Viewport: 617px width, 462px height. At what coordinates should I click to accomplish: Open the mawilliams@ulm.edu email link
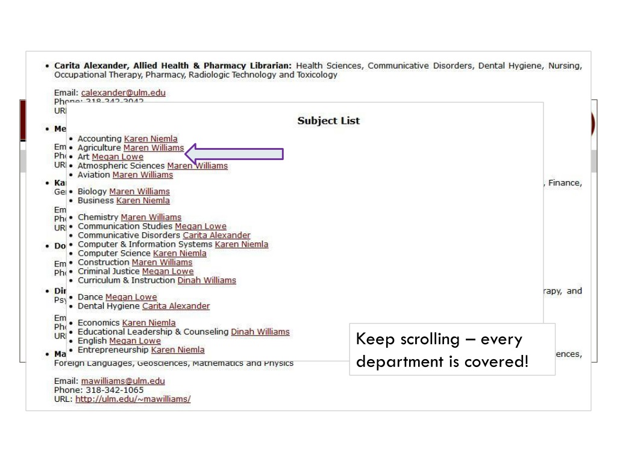coord(123,381)
